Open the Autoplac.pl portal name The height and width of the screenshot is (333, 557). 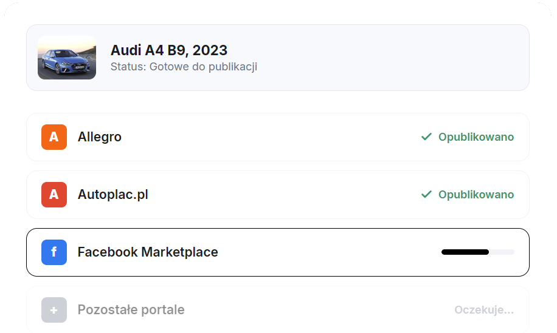point(113,195)
